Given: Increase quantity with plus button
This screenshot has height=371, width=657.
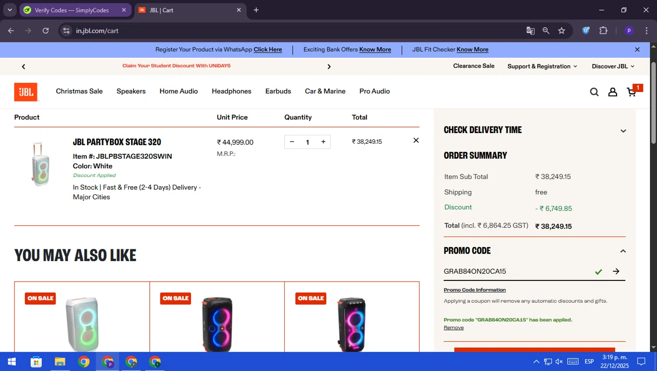Looking at the screenshot, I should click(x=323, y=142).
